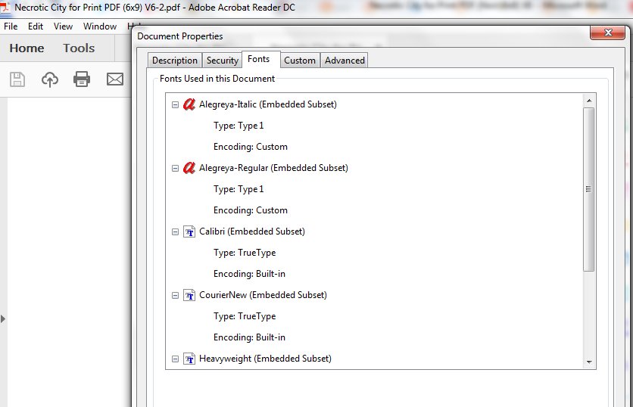Click the font list scrollbar thumb

tap(589, 189)
